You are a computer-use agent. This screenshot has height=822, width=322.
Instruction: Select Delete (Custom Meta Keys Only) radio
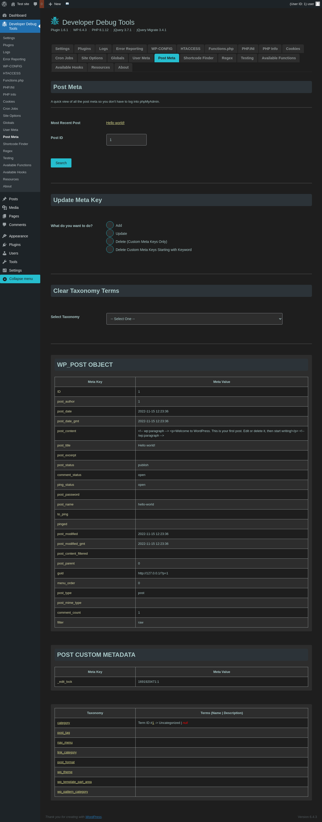tap(110, 241)
